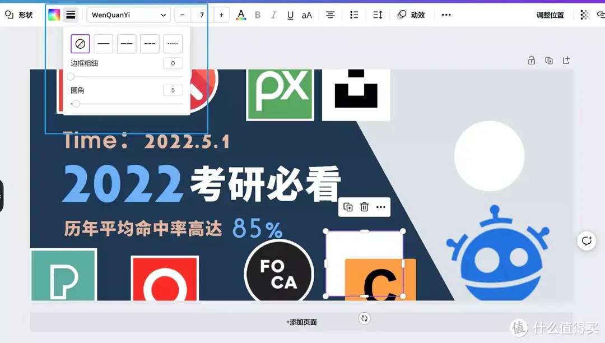Toggle uppercase aA formatting

tap(307, 15)
